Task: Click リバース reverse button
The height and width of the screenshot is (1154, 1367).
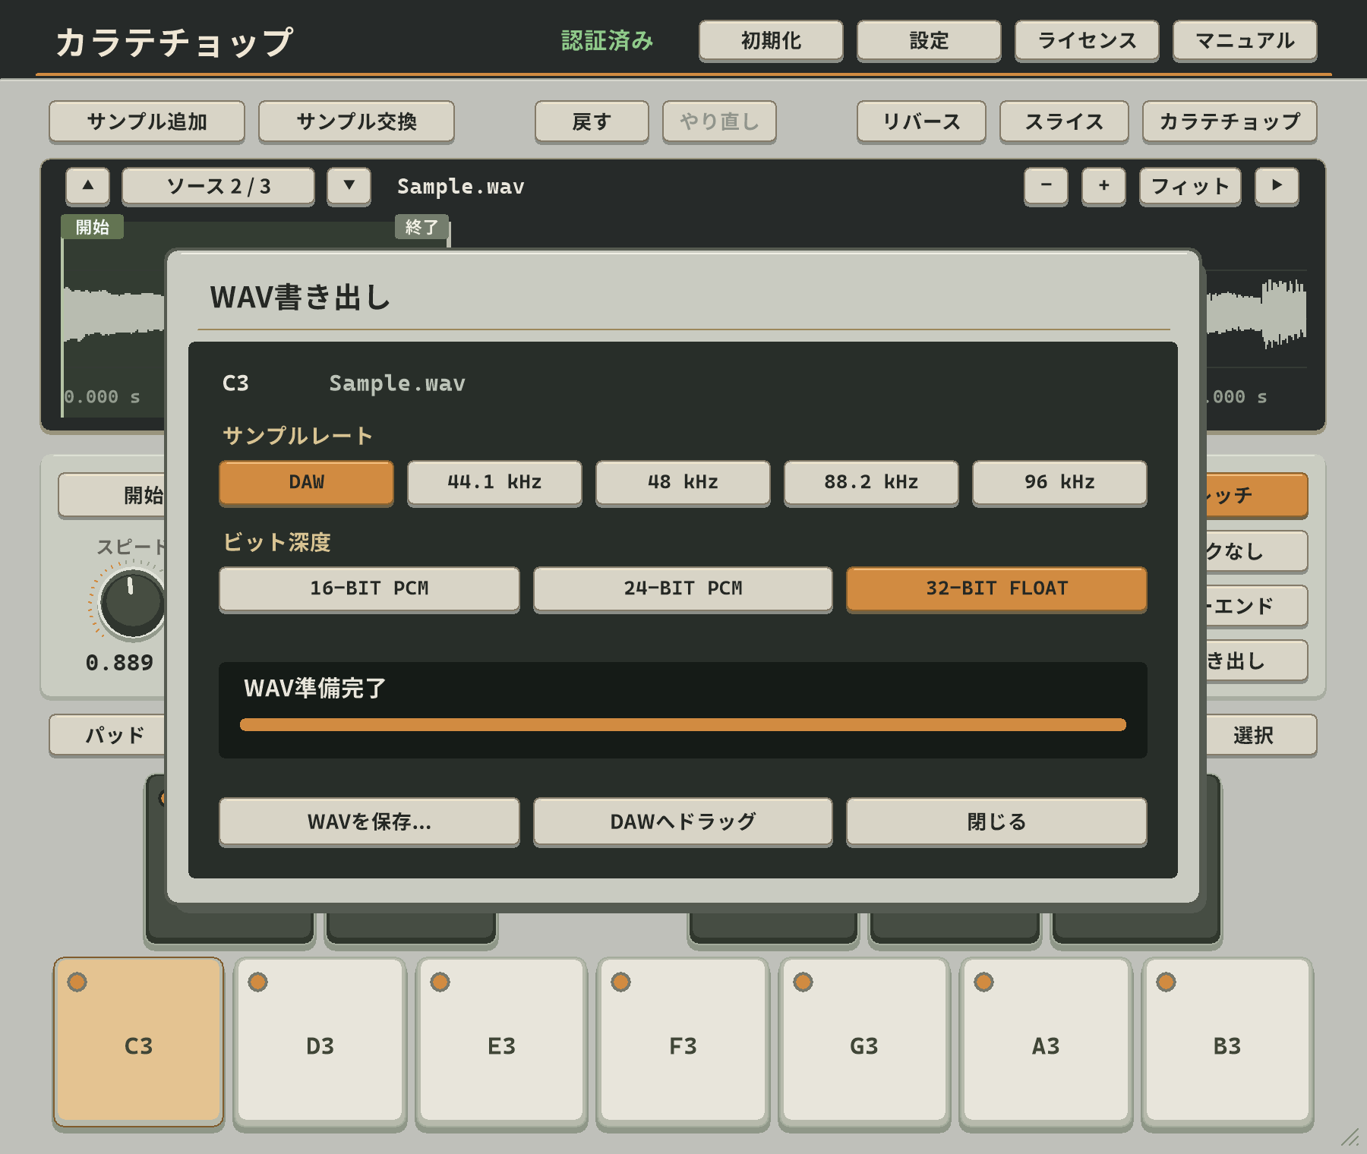Action: click(921, 121)
